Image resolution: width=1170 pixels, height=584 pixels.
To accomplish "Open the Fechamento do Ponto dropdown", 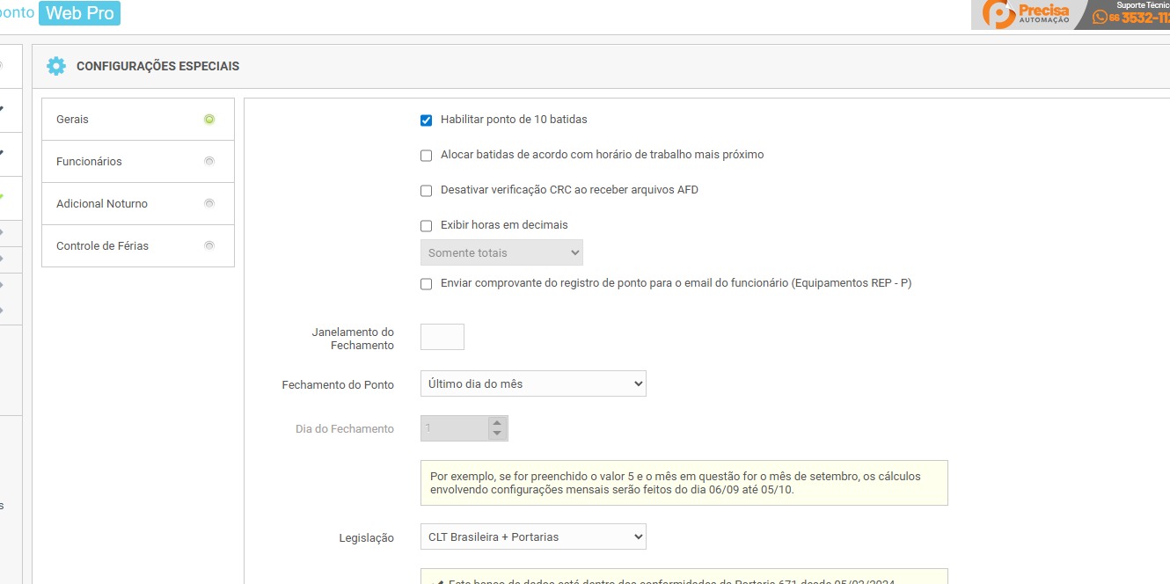I will [x=533, y=383].
